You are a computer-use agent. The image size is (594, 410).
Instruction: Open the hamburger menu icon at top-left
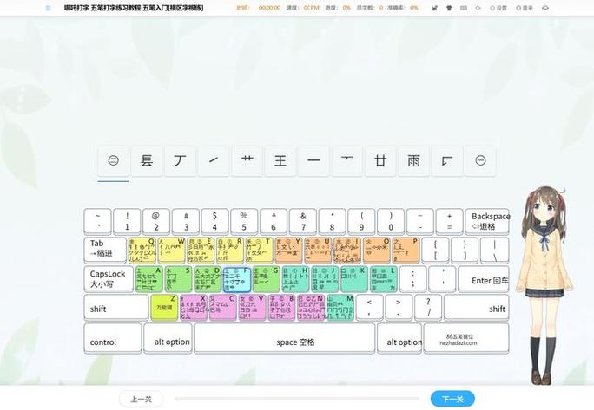[x=48, y=8]
